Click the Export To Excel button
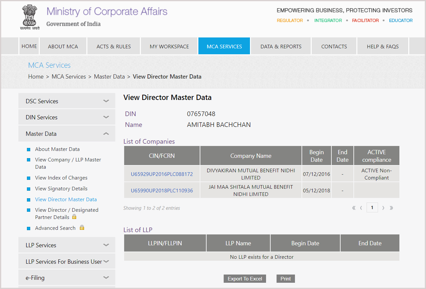The height and width of the screenshot is (289, 426). [245, 278]
